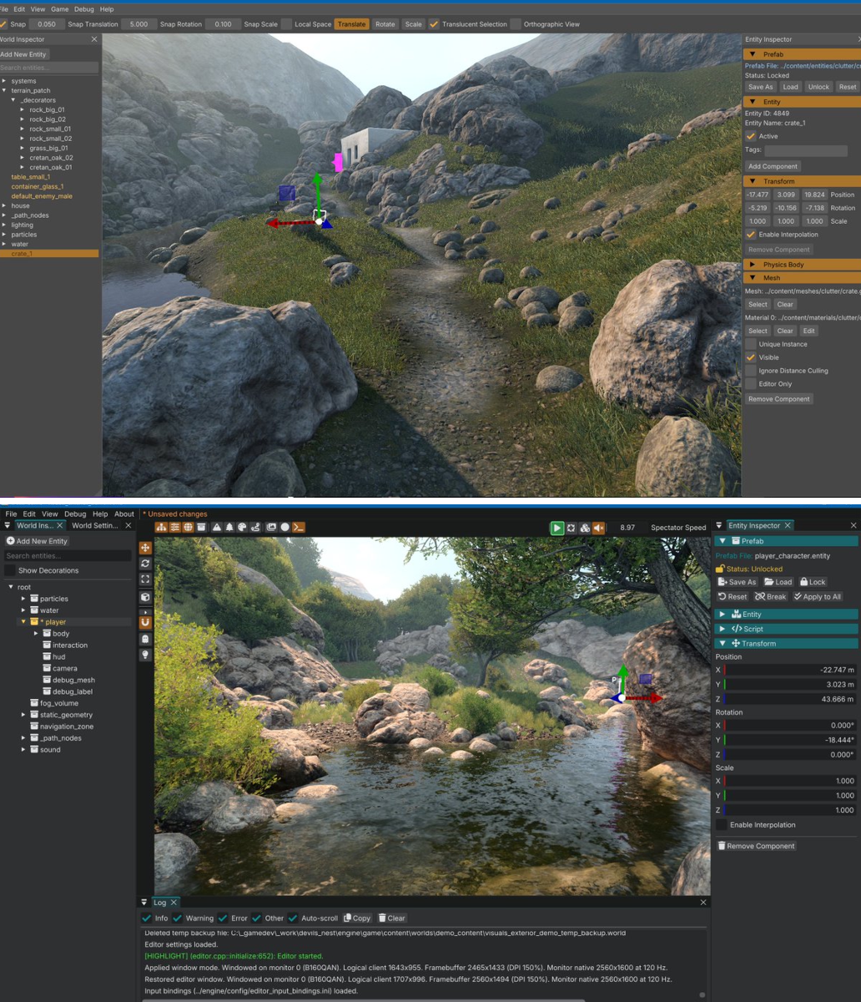Click Copy in the Log panel
The width and height of the screenshot is (861, 1002).
pos(357,918)
